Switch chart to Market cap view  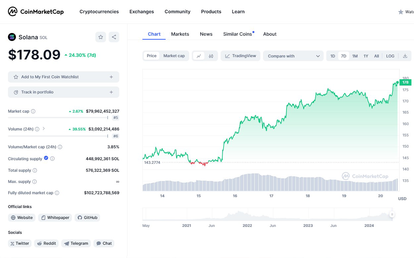(x=174, y=56)
